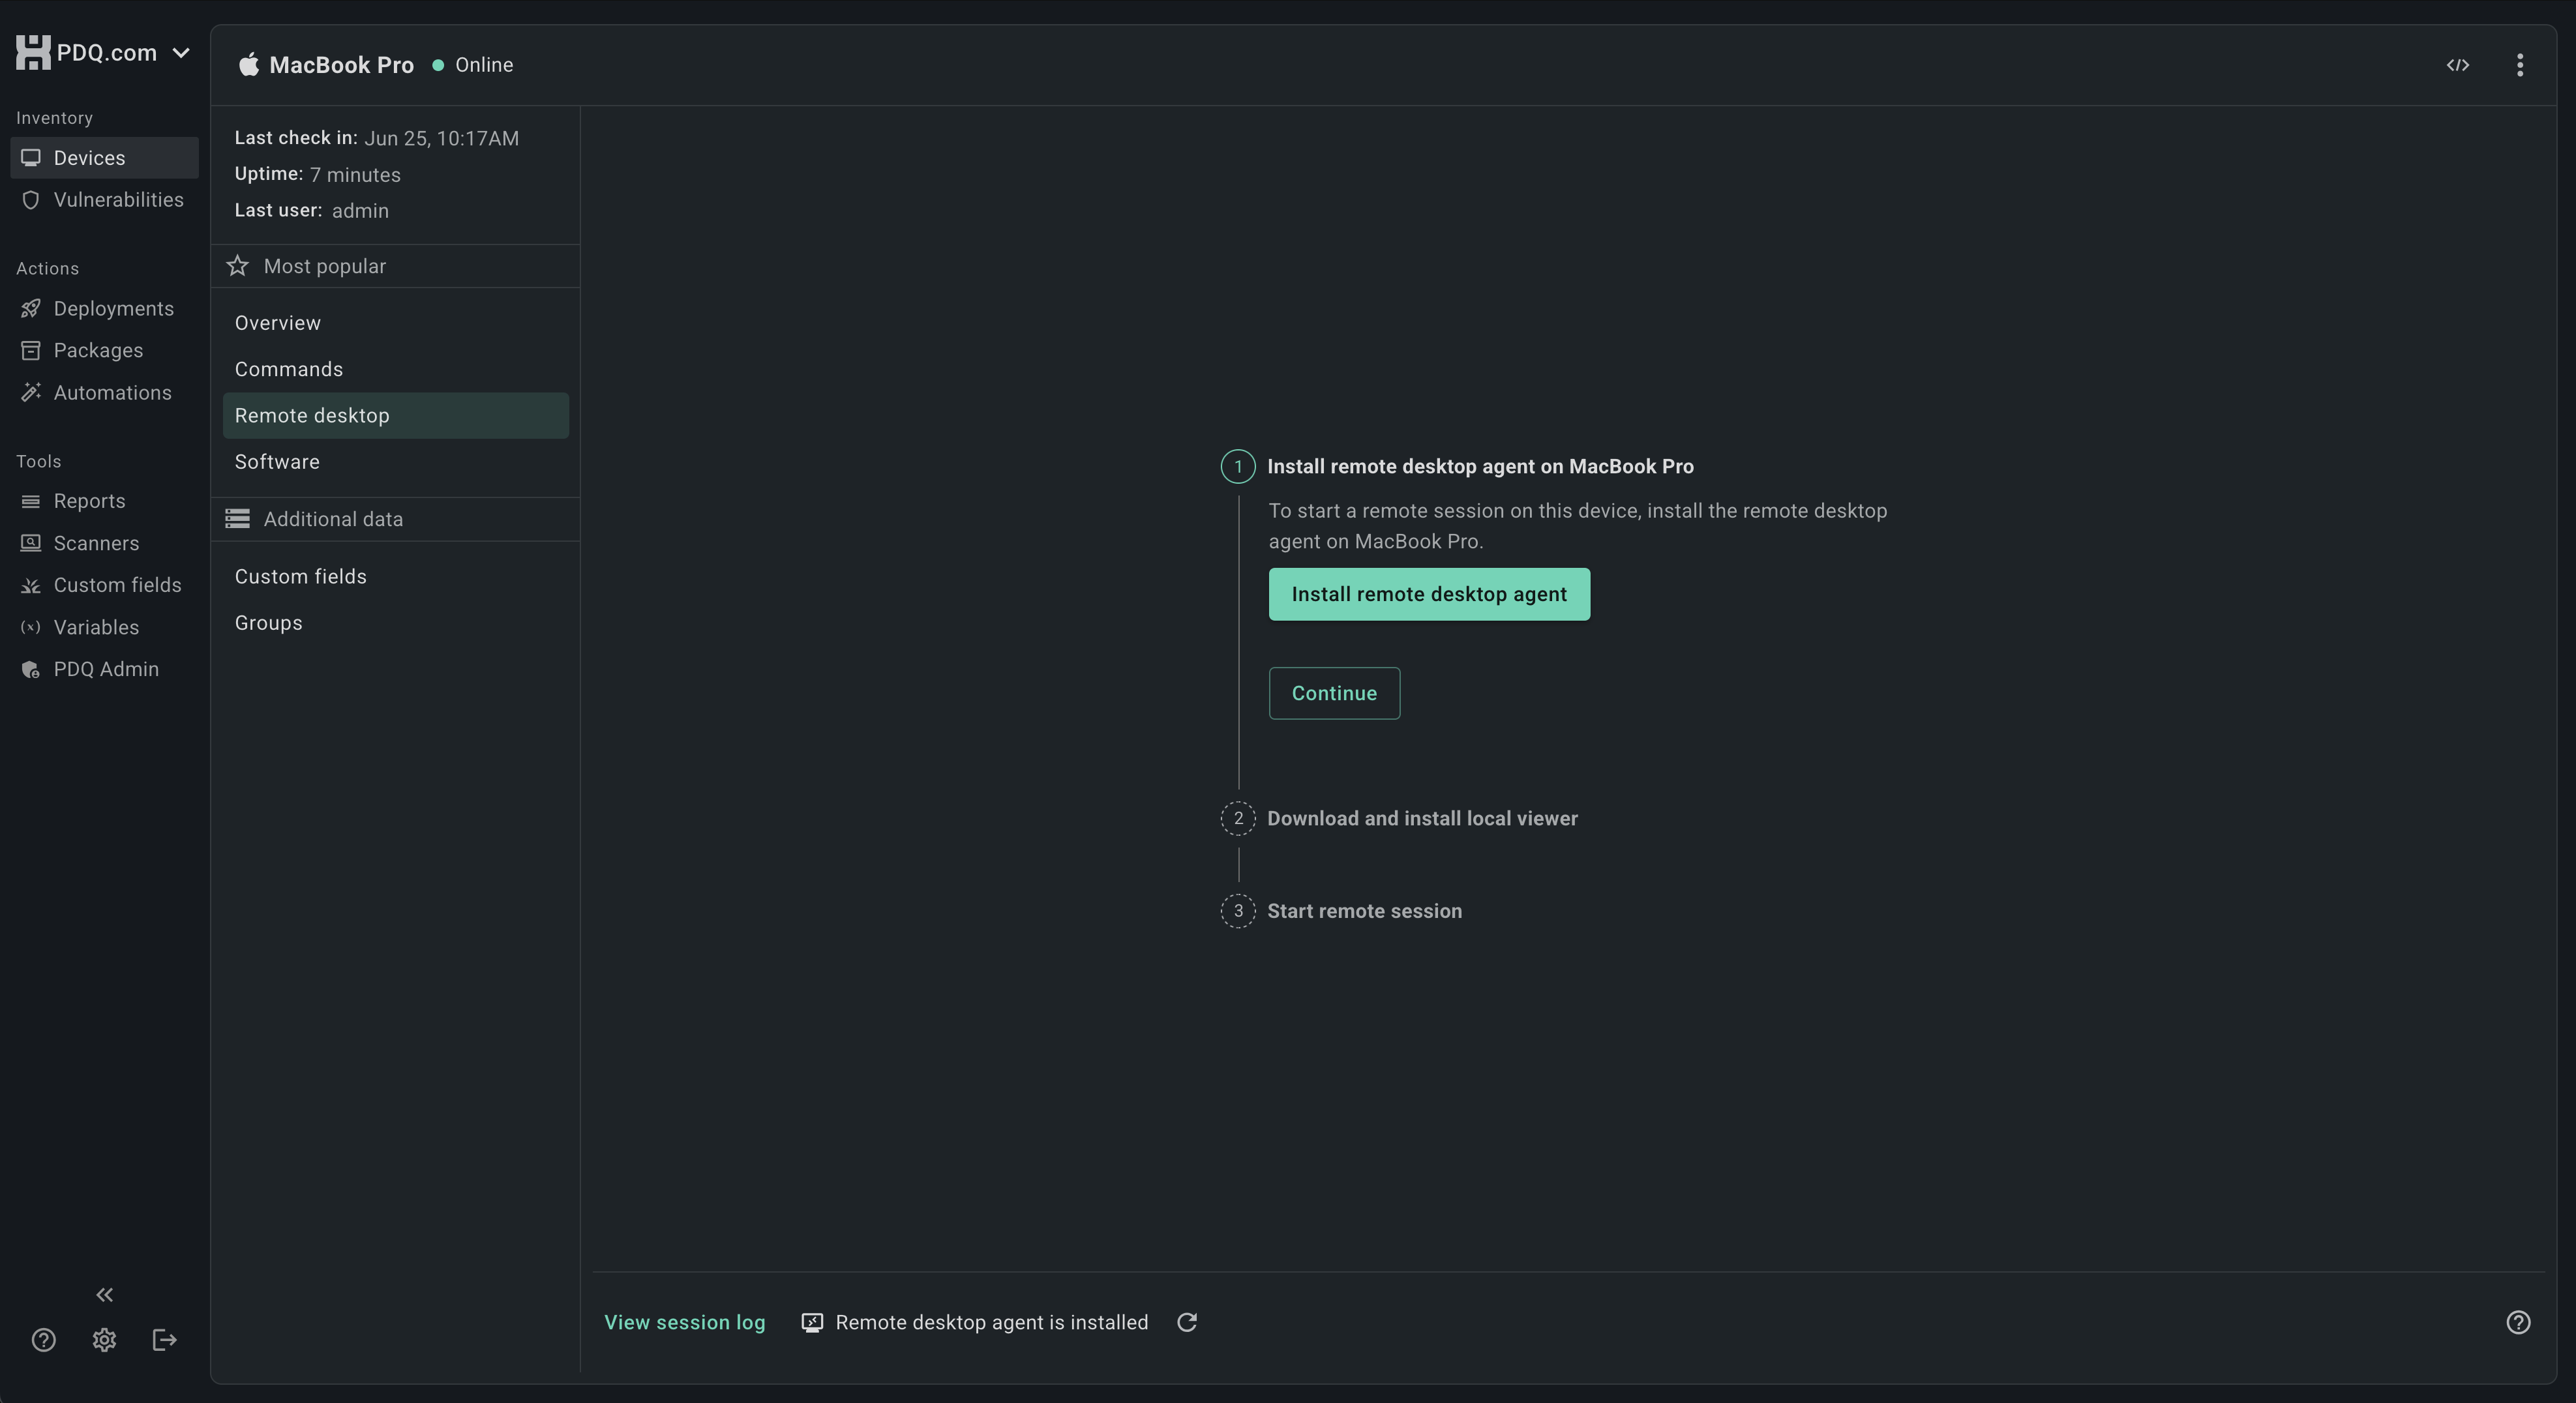
Task: Click the sign out icon
Action: pos(165,1340)
